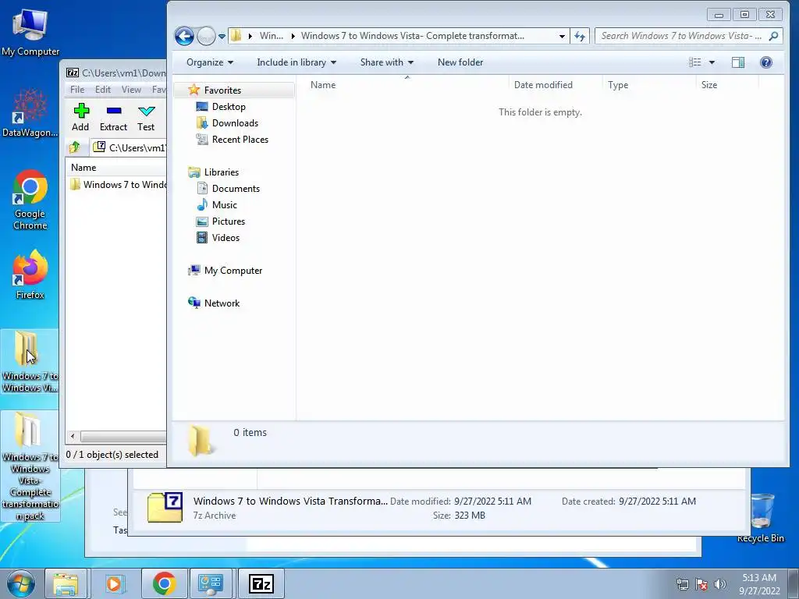799x599 pixels.
Task: Toggle the preview pane
Action: (x=738, y=62)
